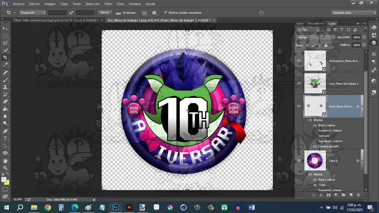Screen dimensions: 379x213
Task: Toggle Sombra paralela effect visibility
Action: click(315, 146)
